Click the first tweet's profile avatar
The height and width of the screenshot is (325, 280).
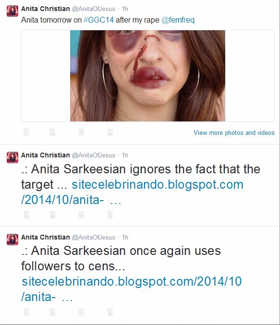click(x=12, y=11)
